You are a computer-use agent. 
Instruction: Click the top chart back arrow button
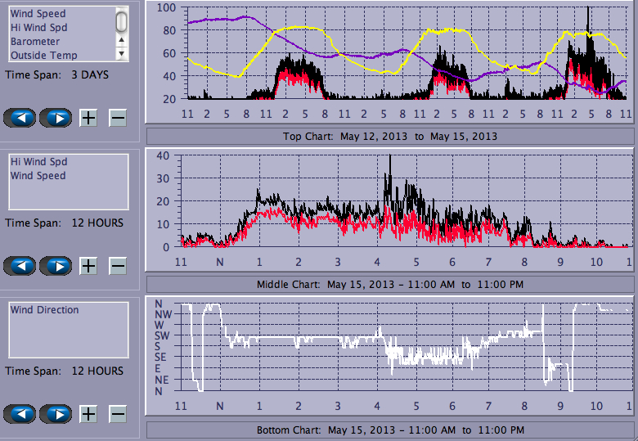[x=20, y=118]
